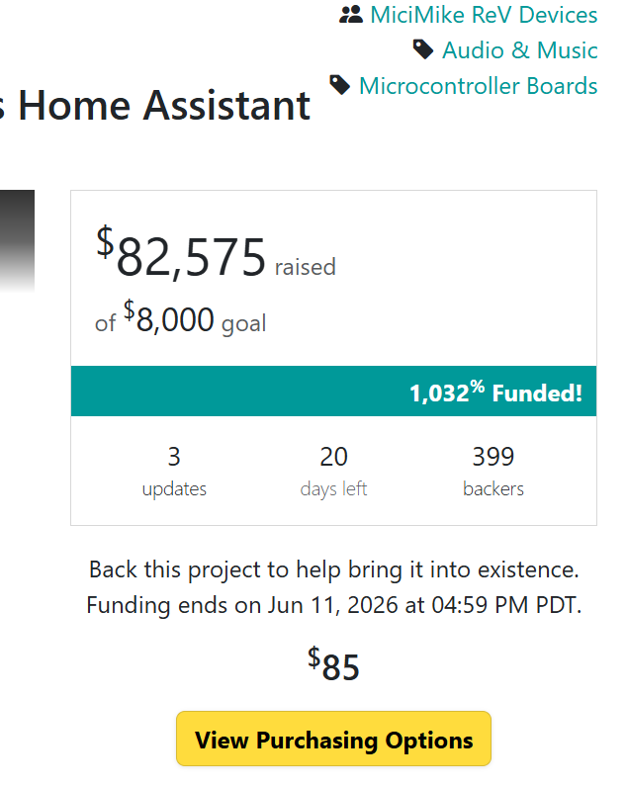The height and width of the screenshot is (786, 626).
Task: Open the Audio & Music category link
Action: click(519, 50)
